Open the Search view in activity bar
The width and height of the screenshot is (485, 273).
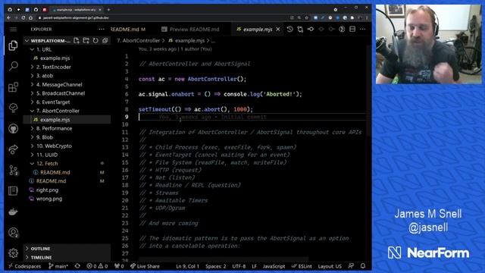[13, 66]
